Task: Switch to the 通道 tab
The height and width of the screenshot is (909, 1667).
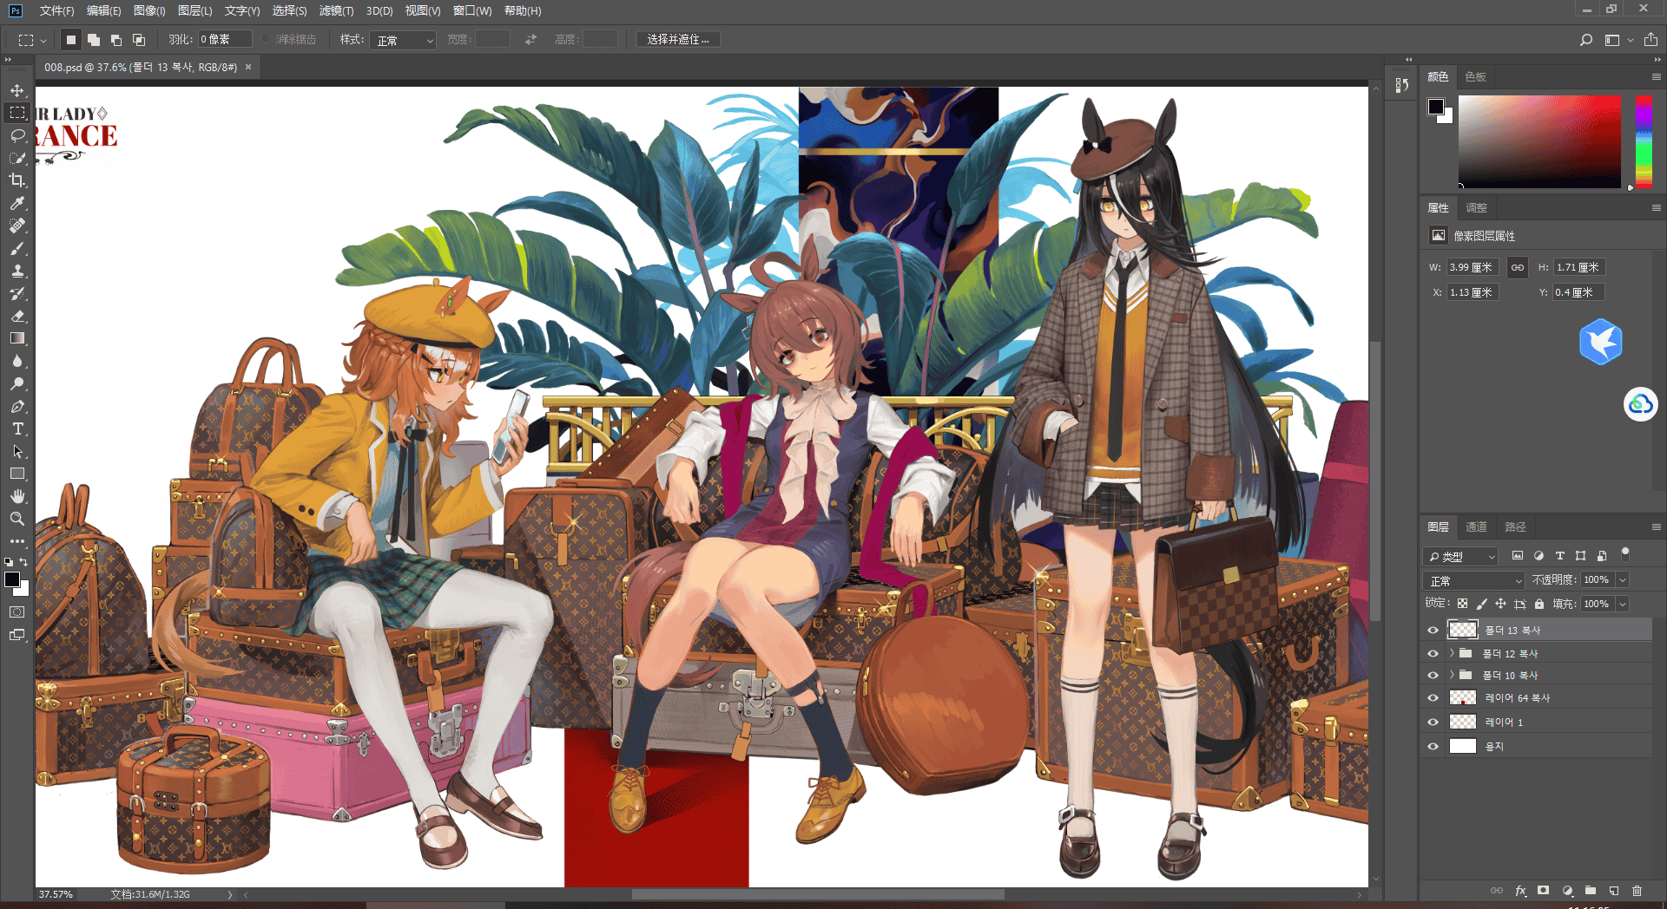Action: [x=1476, y=526]
